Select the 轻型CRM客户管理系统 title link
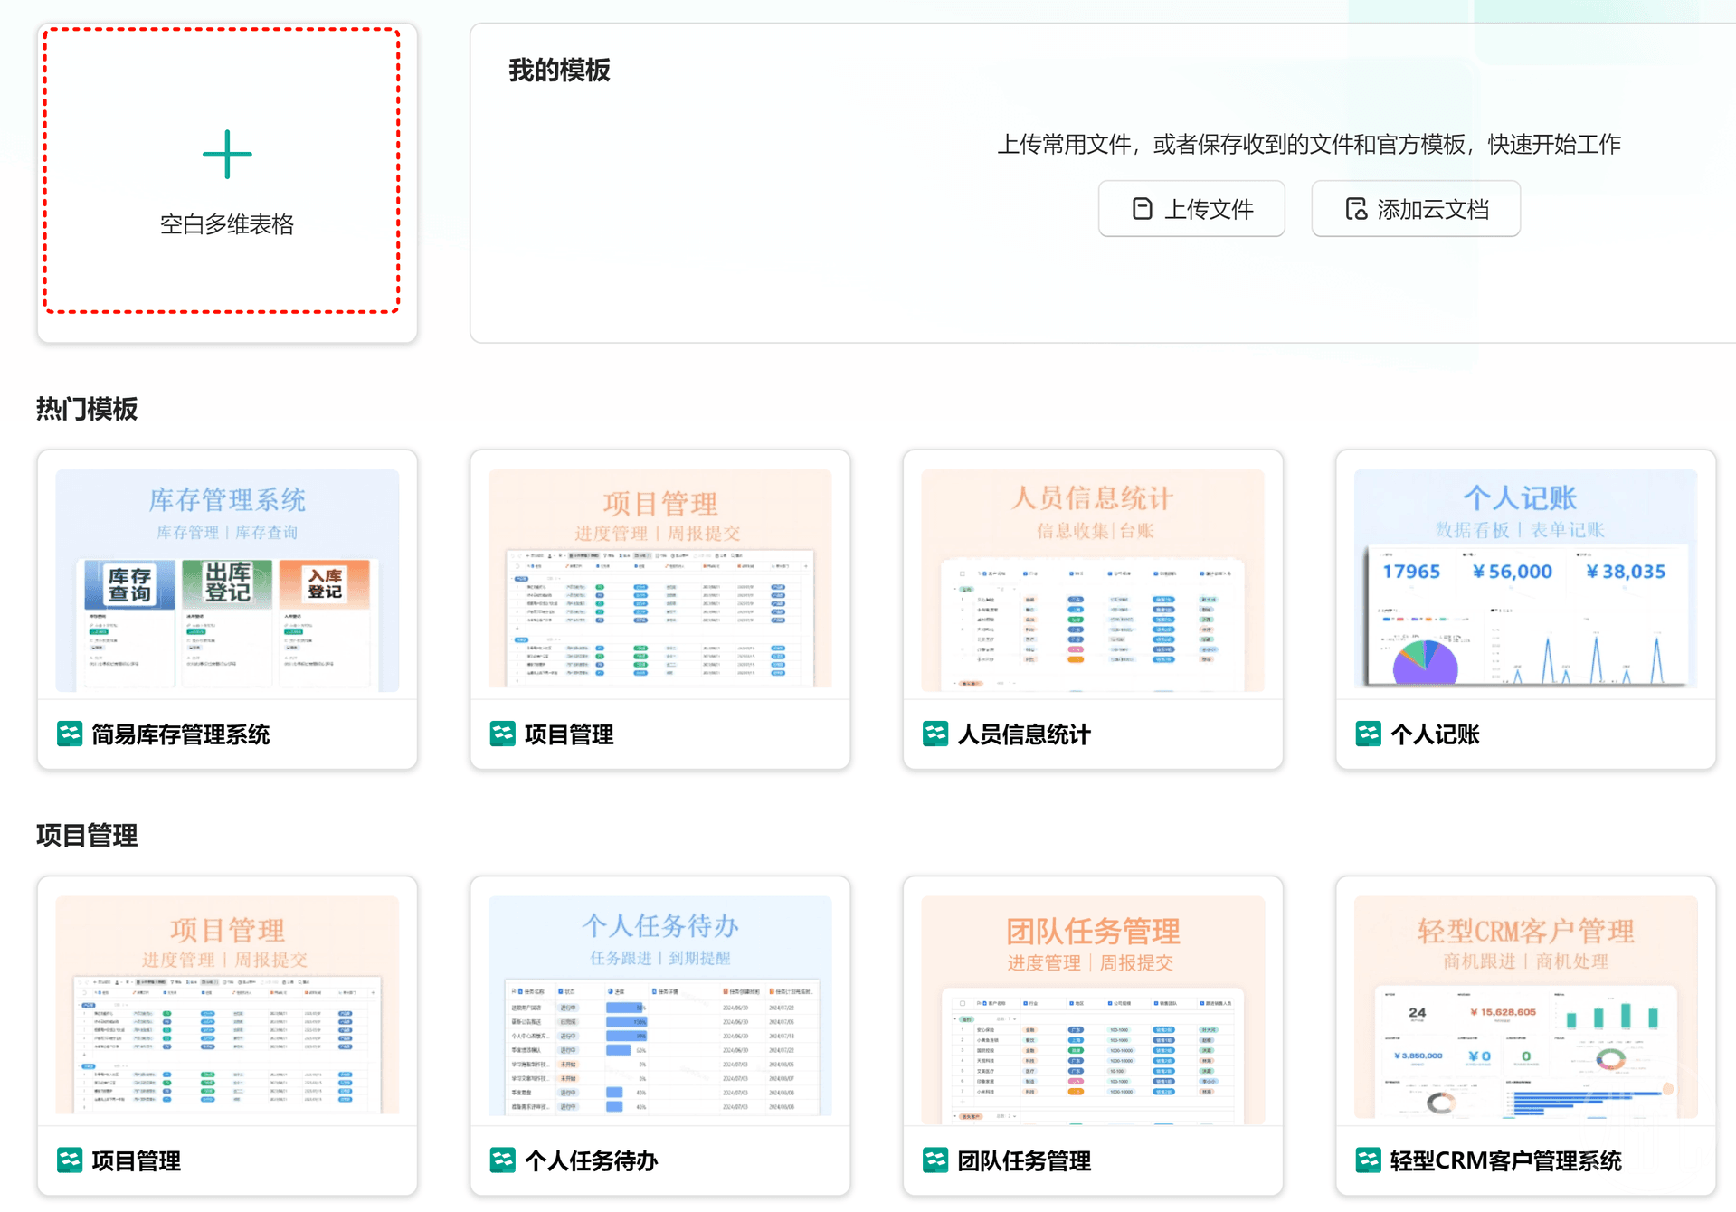Image resolution: width=1736 pixels, height=1212 pixels. [1505, 1160]
